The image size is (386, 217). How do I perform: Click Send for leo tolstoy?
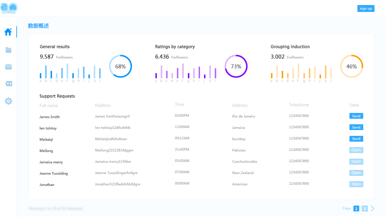pyautogui.click(x=356, y=127)
